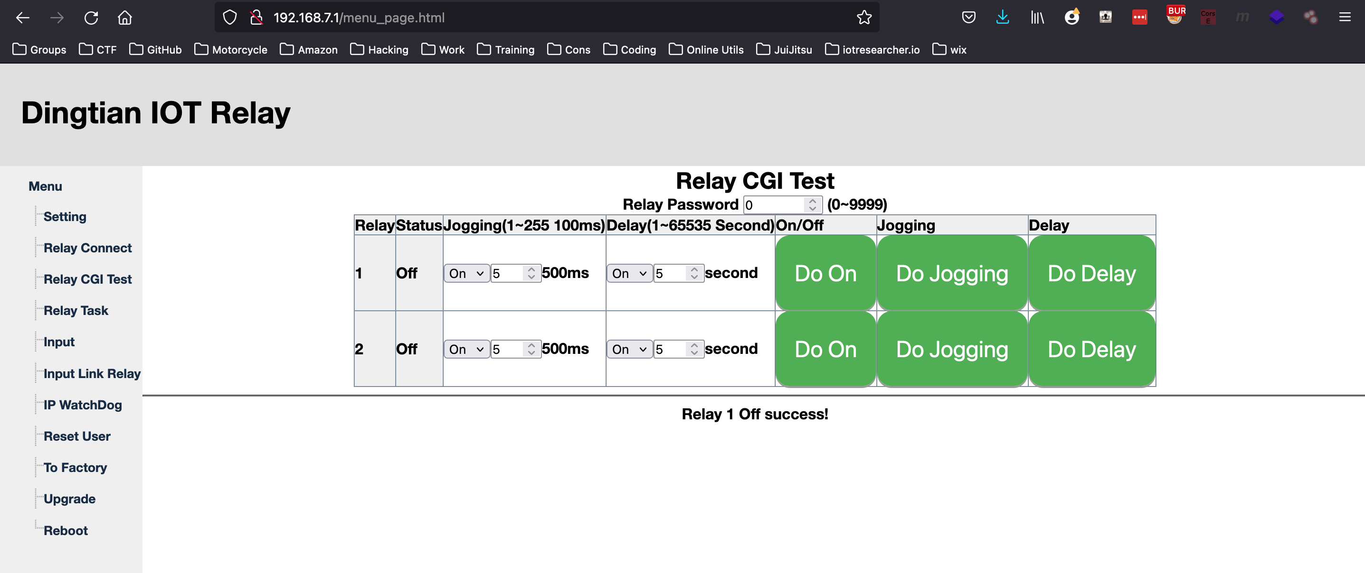1365x573 pixels.
Task: Open the Pocket save icon
Action: (968, 18)
